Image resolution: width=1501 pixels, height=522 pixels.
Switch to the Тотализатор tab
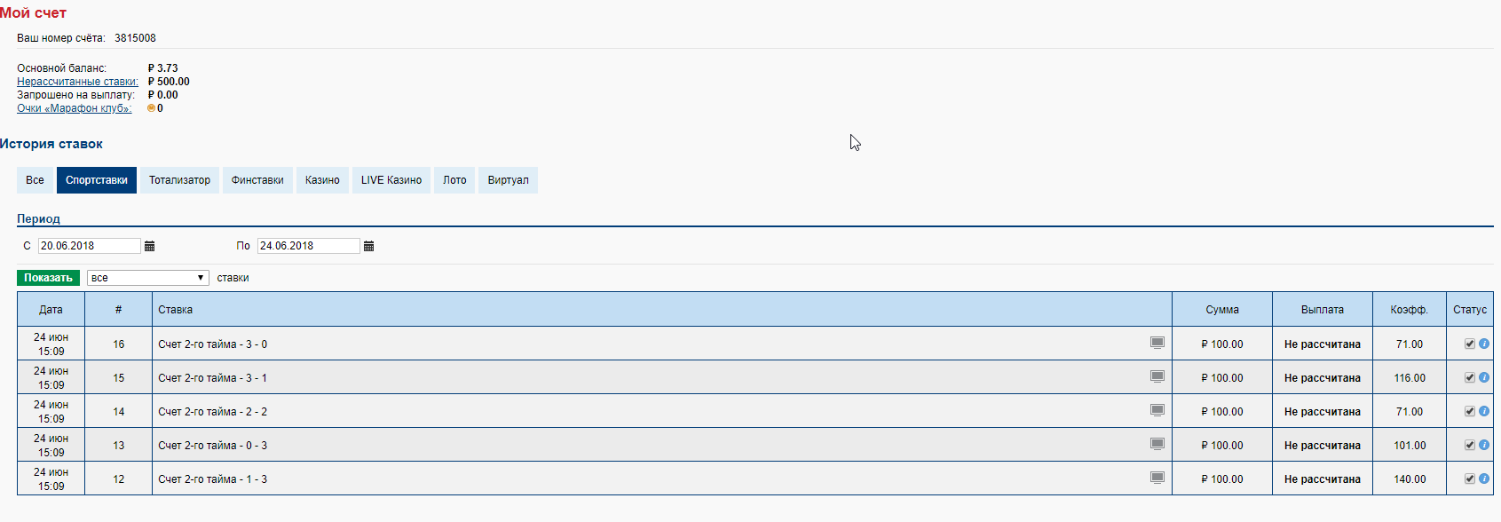pos(179,180)
